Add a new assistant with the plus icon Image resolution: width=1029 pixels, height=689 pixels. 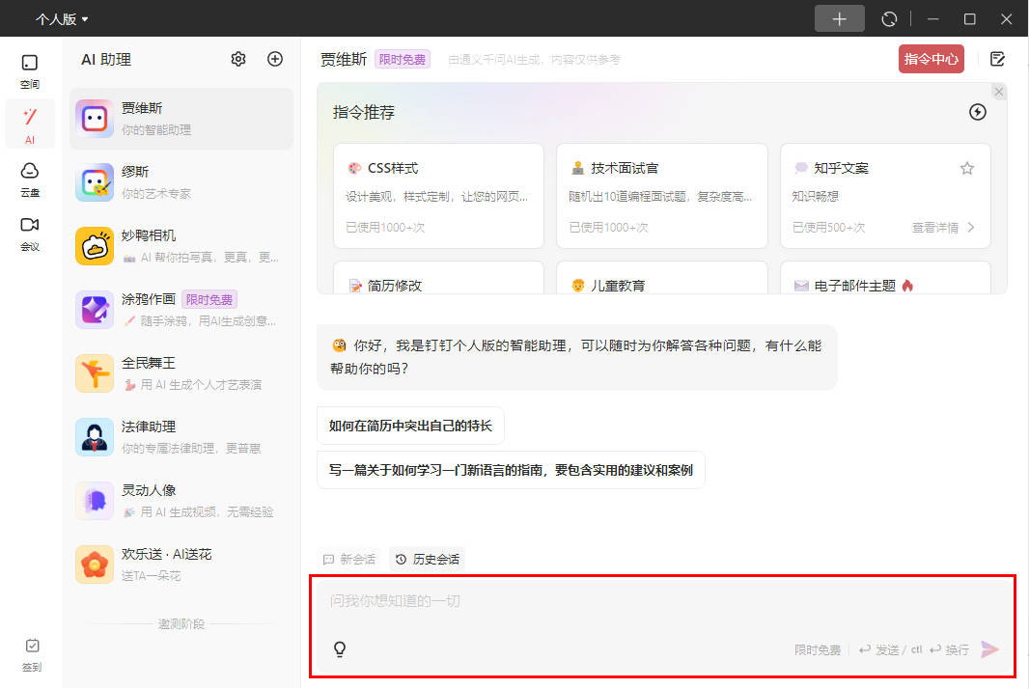click(275, 59)
